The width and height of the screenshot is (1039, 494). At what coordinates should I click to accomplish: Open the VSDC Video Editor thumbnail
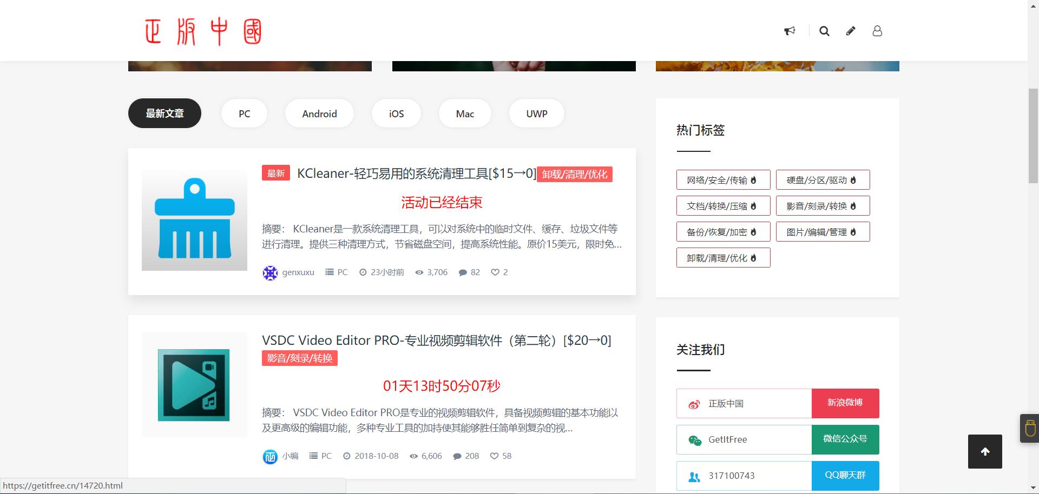(x=194, y=385)
